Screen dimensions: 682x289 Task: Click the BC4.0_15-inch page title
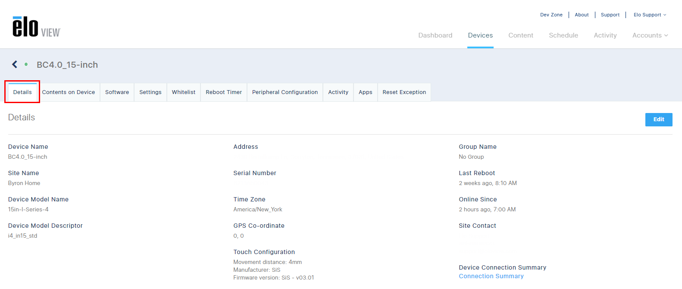click(67, 65)
